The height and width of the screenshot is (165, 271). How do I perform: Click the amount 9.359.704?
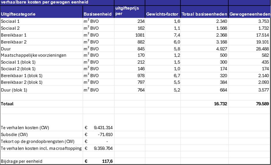[103, 148]
